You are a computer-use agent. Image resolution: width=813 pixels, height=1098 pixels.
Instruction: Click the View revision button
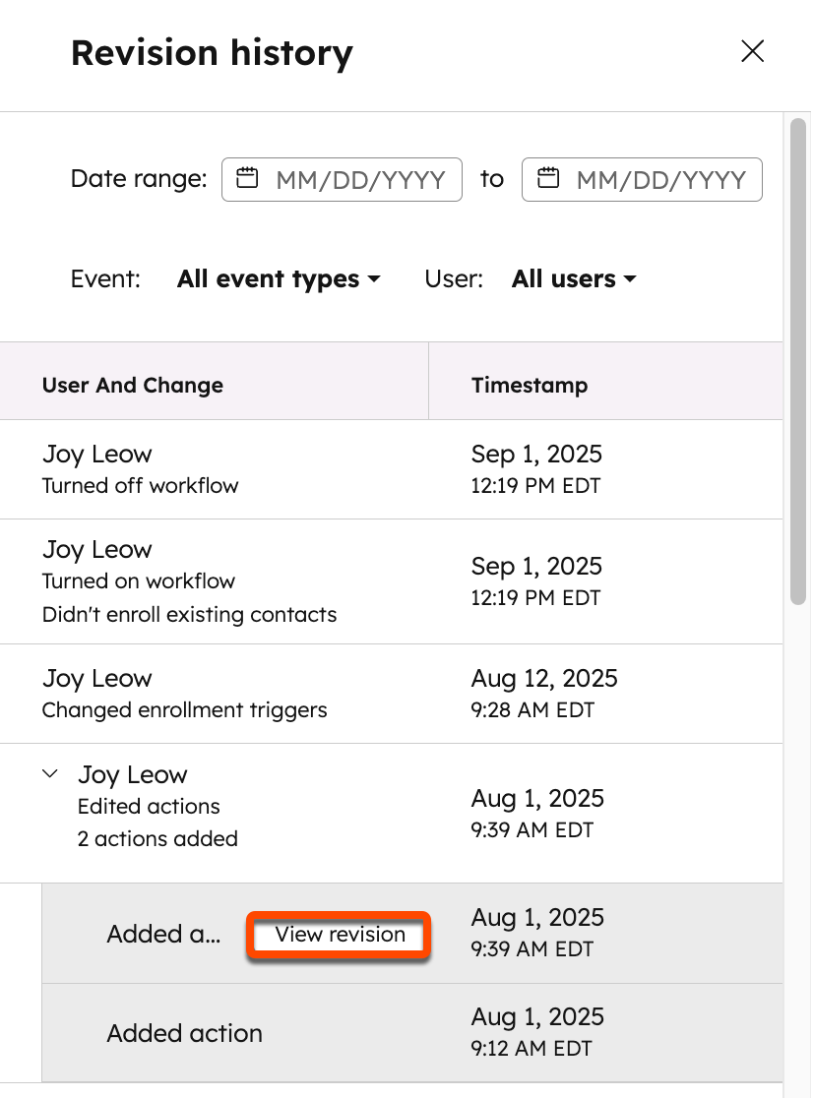[x=338, y=935]
